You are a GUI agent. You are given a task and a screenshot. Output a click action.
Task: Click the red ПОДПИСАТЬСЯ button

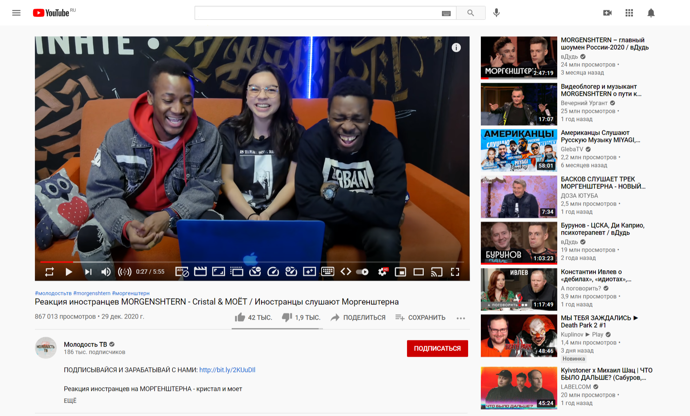tap(438, 348)
